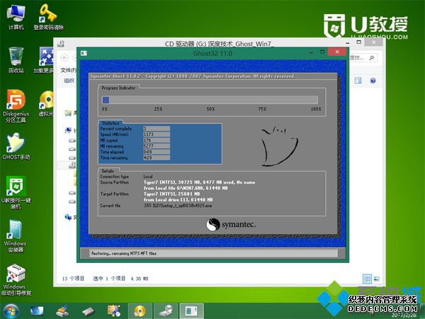Switch to the CD drive explorer taskbar button
Image resolution: width=425 pixels, height=319 pixels.
[166, 311]
